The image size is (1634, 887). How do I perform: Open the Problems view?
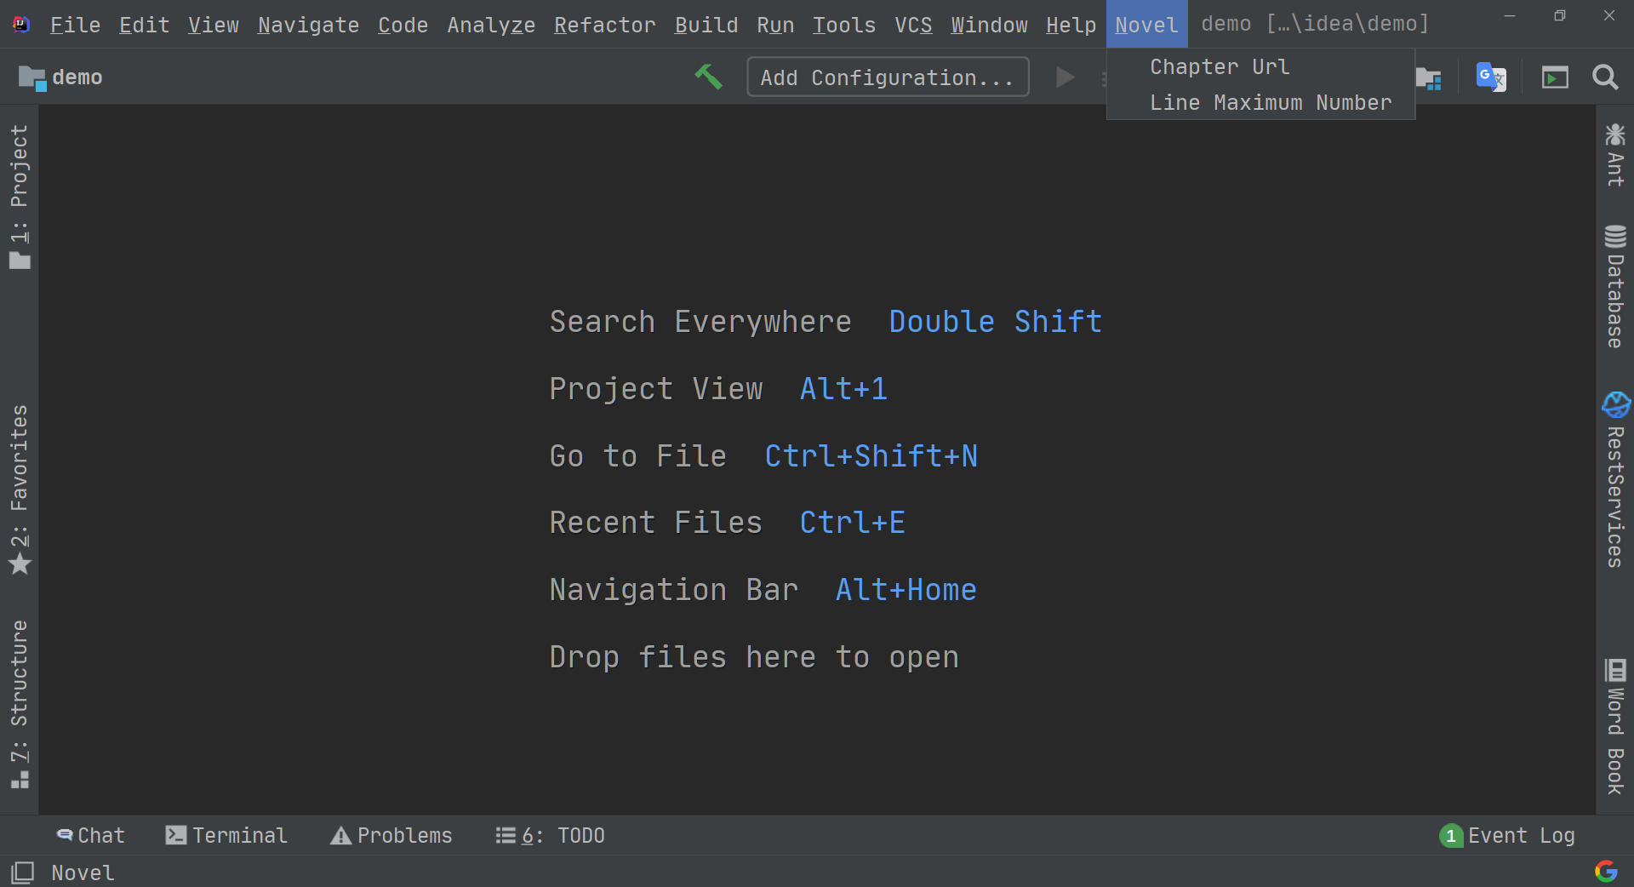(x=391, y=835)
